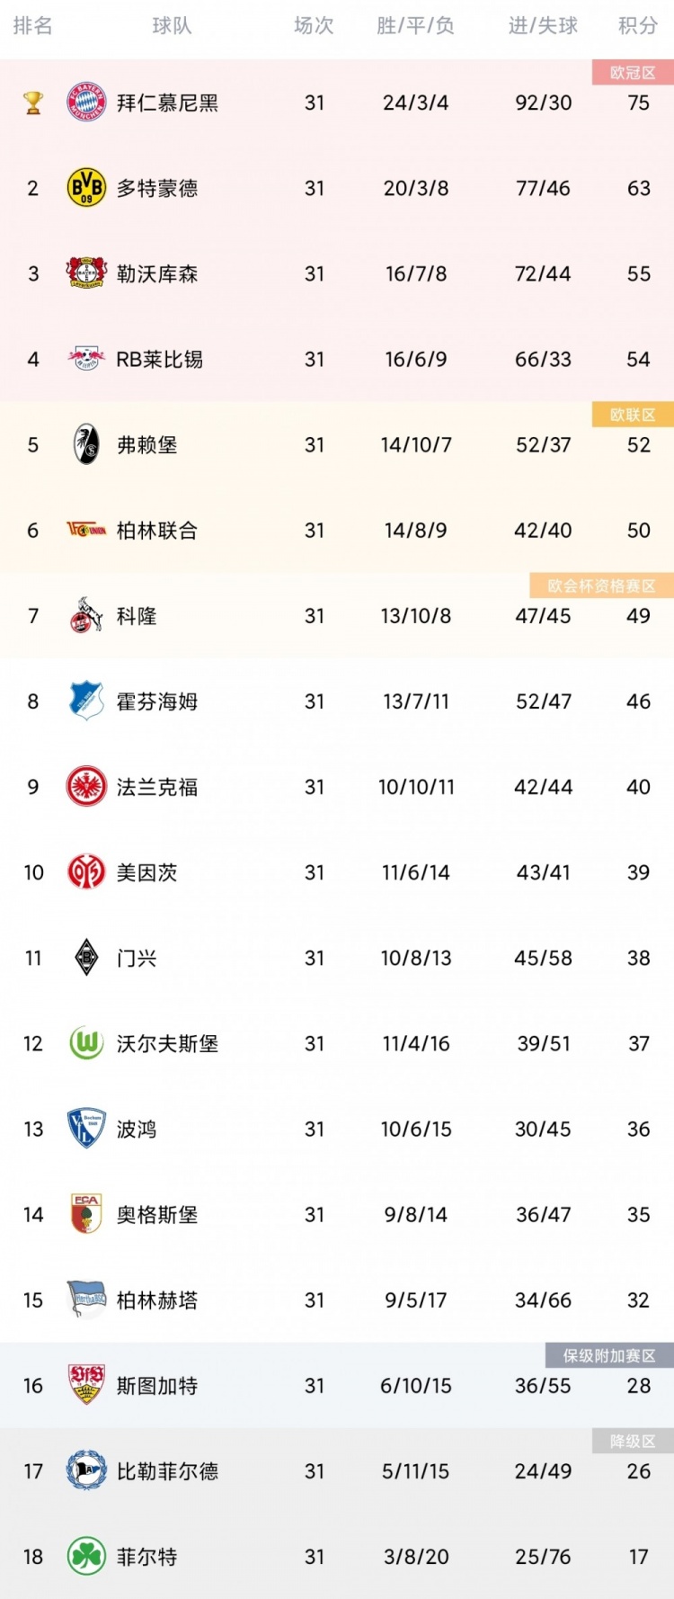Click the 进/失球 column header
The image size is (674, 1599).
(x=543, y=26)
